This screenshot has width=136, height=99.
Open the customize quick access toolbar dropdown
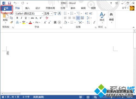tap(27, 3)
